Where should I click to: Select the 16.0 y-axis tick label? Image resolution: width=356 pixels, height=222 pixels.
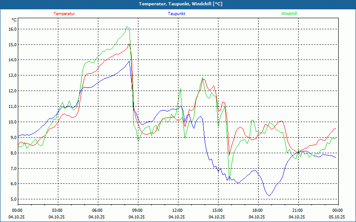[12, 29]
